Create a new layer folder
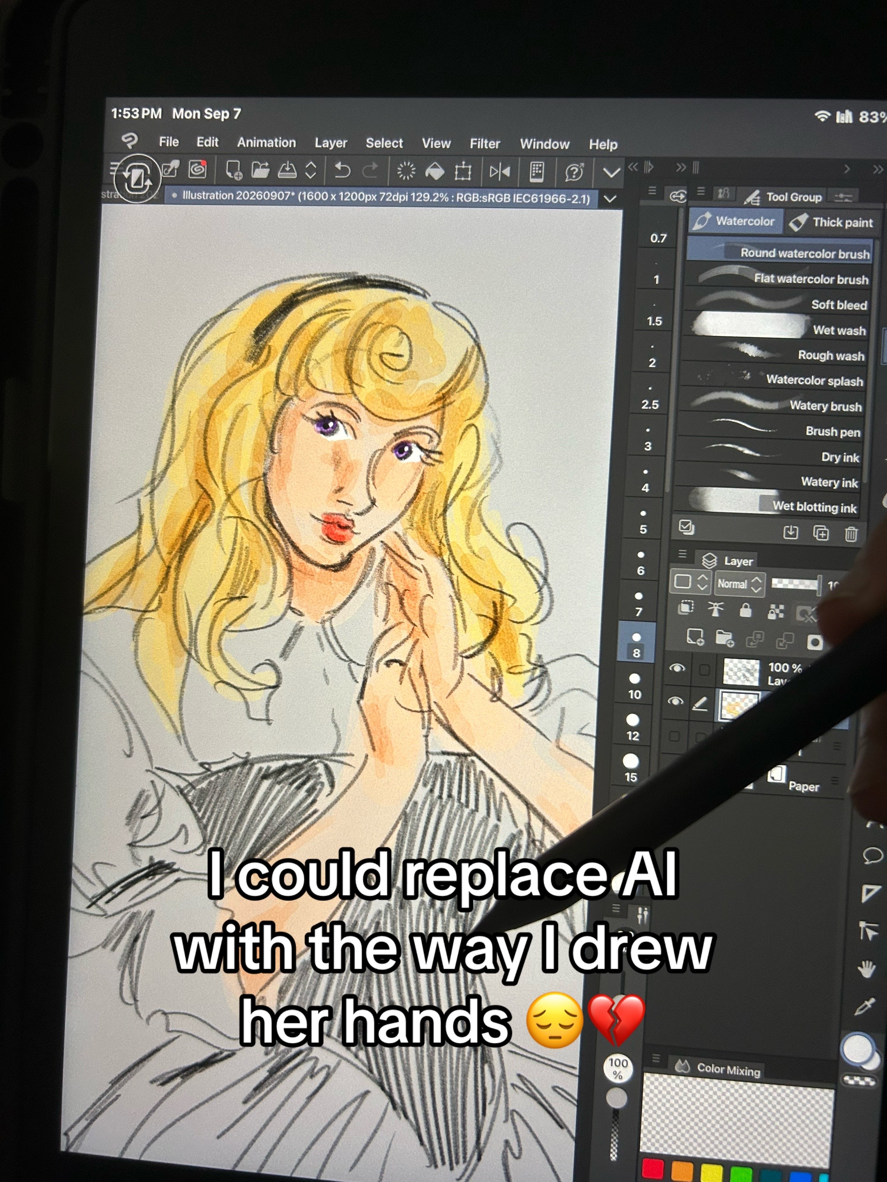Image resolution: width=887 pixels, height=1182 pixels. click(x=724, y=638)
